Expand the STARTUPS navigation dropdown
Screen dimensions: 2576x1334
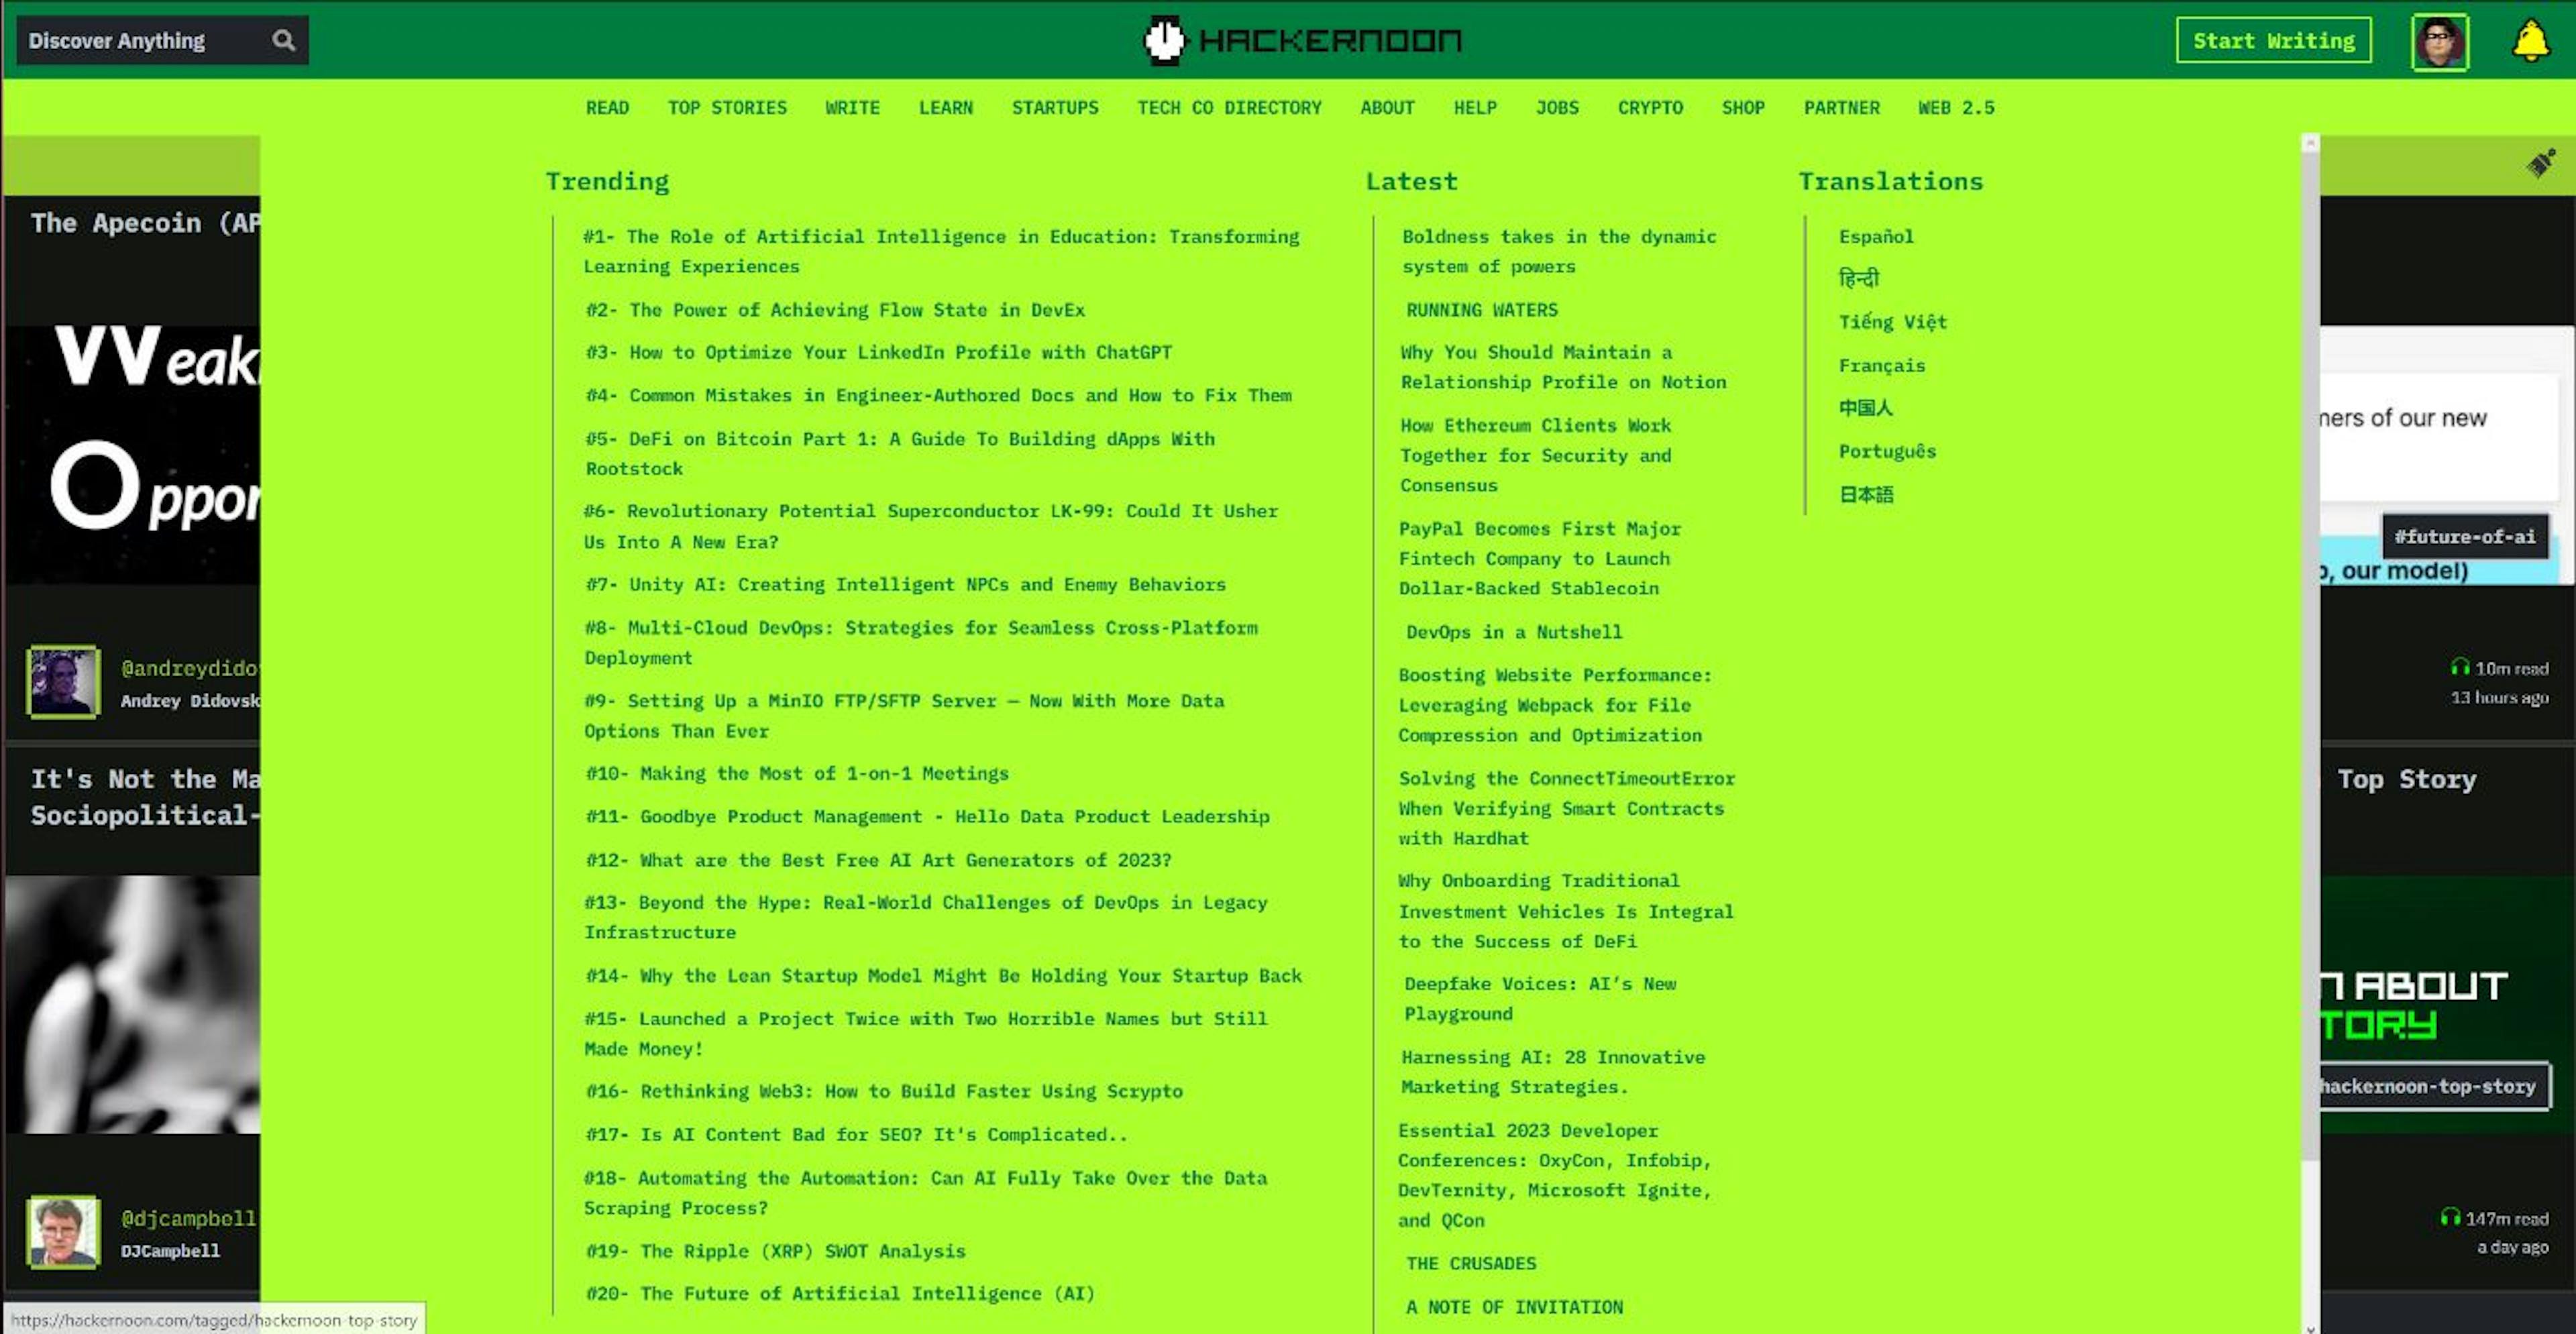point(1053,107)
